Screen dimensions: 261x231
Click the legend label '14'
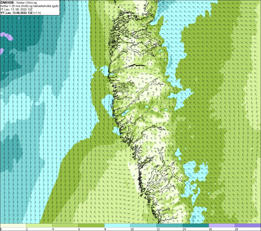click(184, 229)
